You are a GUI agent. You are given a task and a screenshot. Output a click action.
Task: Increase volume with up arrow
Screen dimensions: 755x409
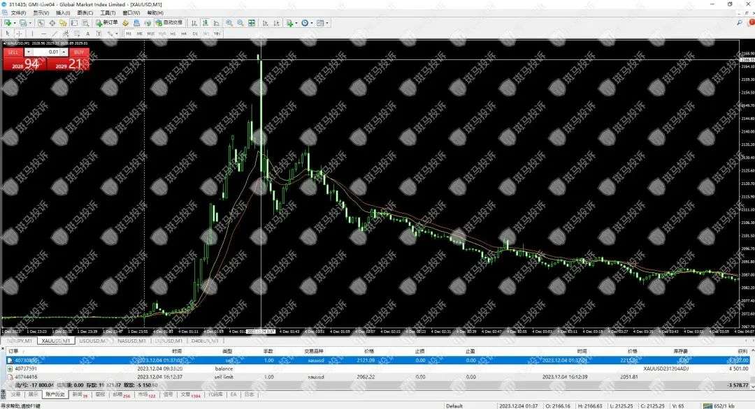pyautogui.click(x=64, y=52)
